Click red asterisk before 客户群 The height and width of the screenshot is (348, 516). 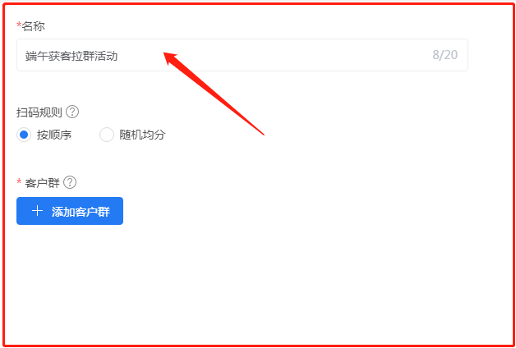point(19,181)
